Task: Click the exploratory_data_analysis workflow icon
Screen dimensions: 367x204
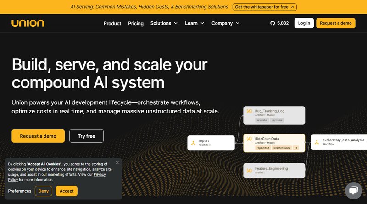Action: pyautogui.click(x=317, y=142)
